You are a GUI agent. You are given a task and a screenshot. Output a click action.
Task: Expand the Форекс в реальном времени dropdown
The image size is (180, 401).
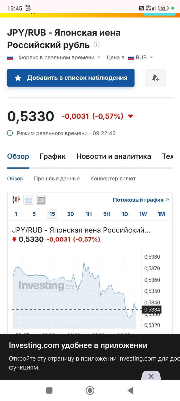click(x=99, y=58)
